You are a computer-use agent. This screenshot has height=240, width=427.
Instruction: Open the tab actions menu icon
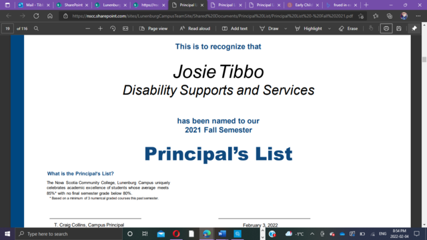(x=7, y=5)
